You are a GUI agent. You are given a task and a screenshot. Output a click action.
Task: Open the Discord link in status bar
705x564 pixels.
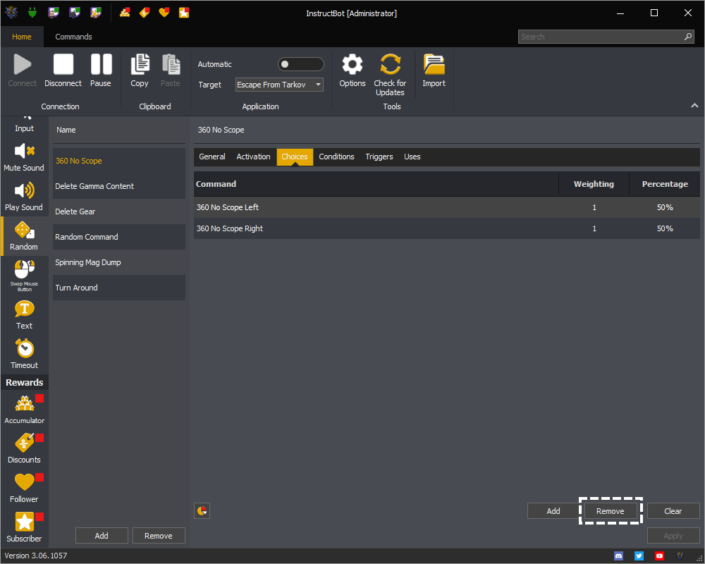[x=619, y=556]
